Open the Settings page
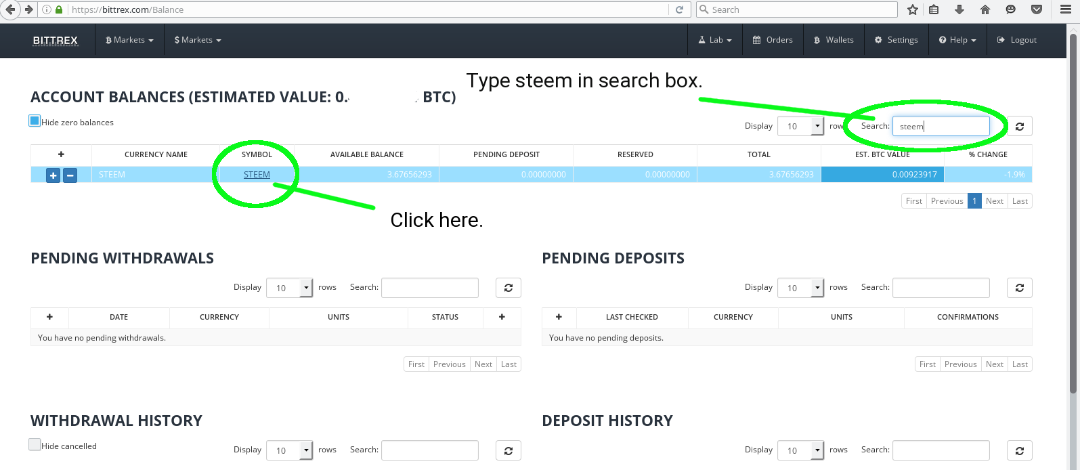This screenshot has width=1080, height=470. point(896,40)
